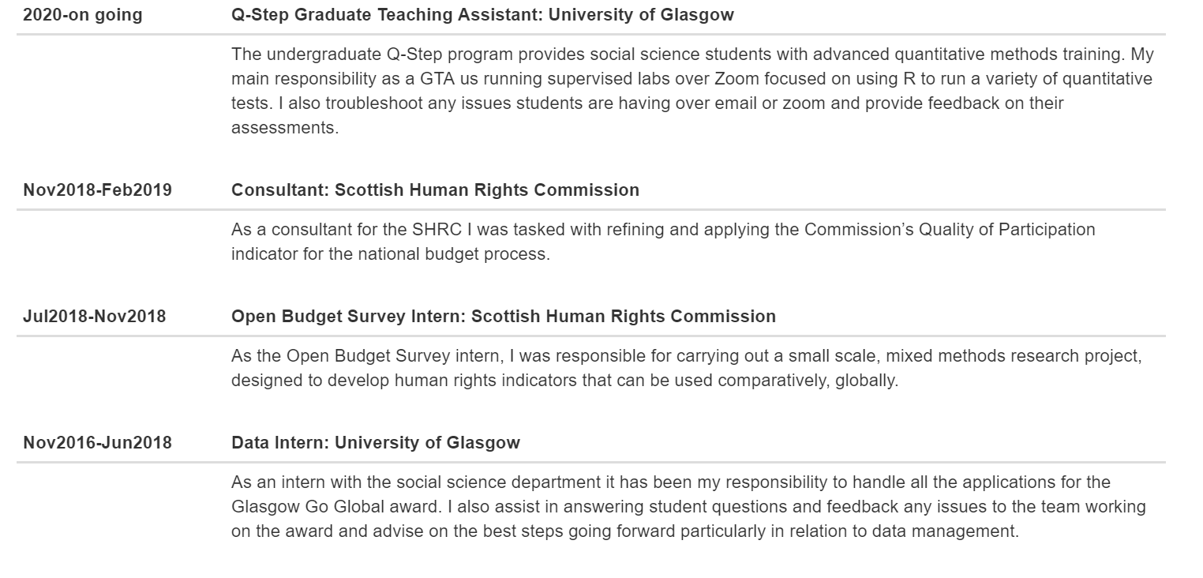
Task: Select the Nov2018-Feb2019 date label
Action: 98,190
